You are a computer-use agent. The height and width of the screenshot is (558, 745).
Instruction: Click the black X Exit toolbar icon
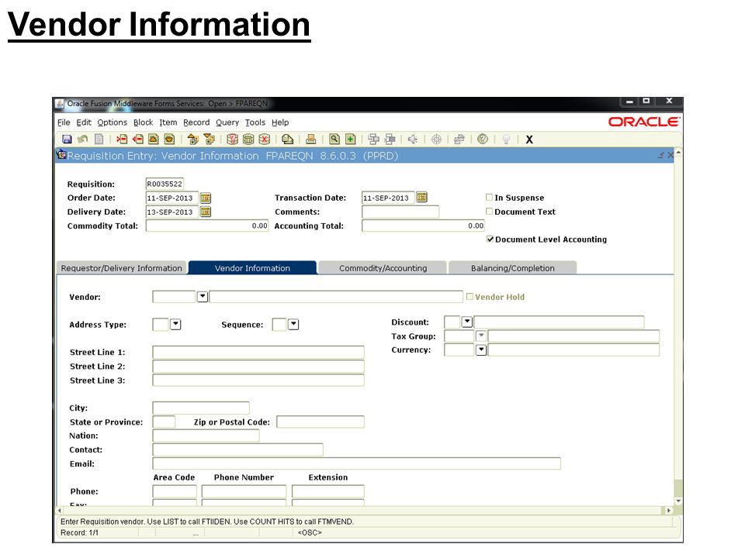pos(529,139)
